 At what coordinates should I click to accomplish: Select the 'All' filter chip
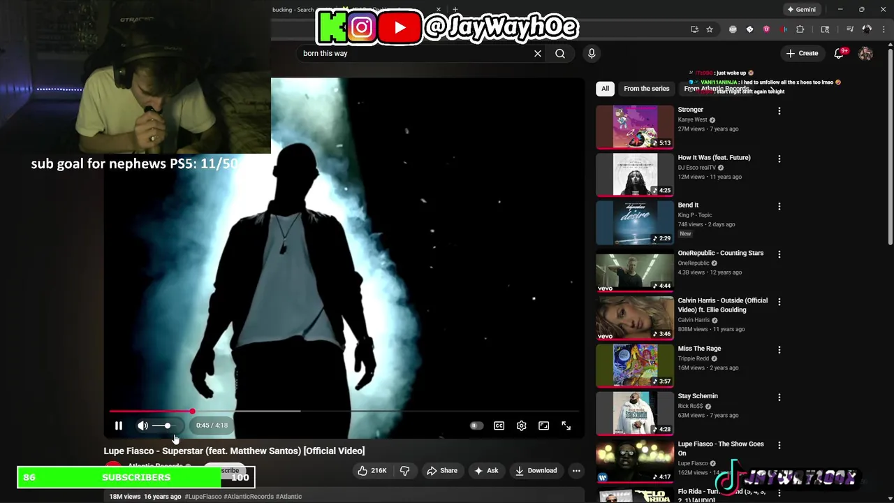pos(605,89)
